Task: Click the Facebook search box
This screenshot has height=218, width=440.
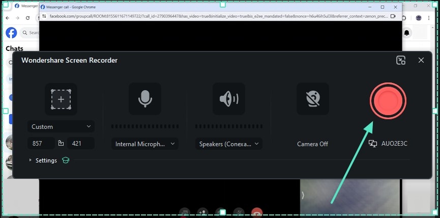Action: 30,33
